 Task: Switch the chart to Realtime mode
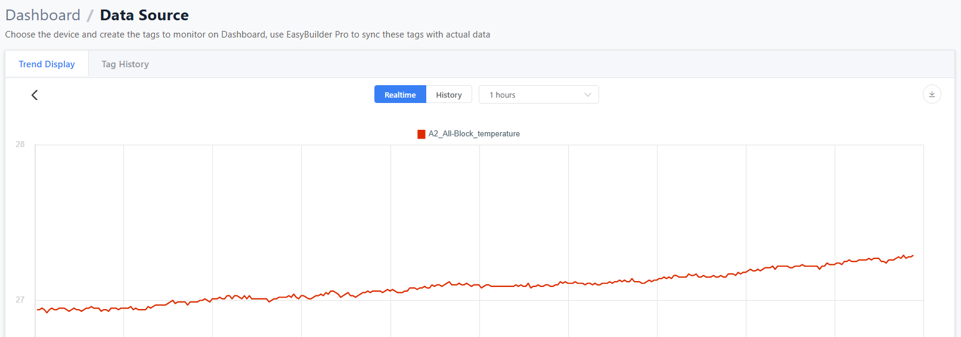(x=400, y=95)
